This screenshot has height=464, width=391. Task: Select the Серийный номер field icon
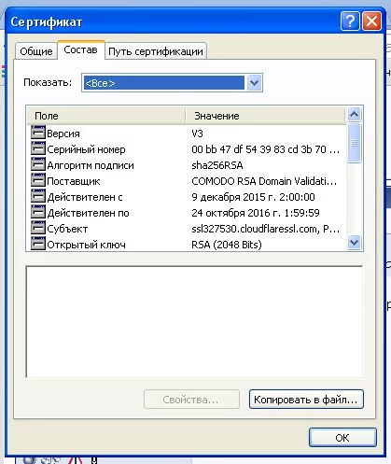pyautogui.click(x=38, y=148)
